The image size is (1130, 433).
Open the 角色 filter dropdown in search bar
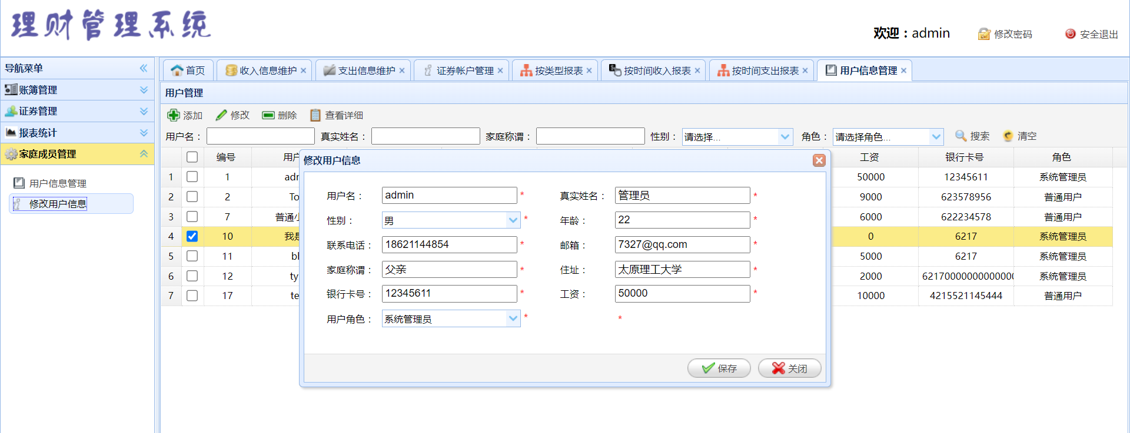[x=936, y=137]
